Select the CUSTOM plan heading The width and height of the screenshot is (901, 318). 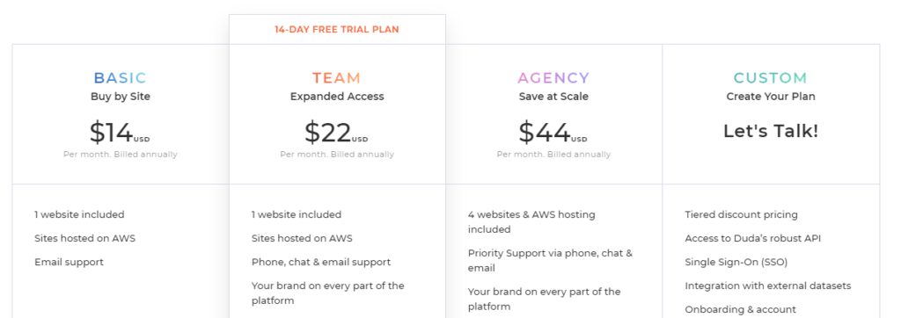[771, 78]
